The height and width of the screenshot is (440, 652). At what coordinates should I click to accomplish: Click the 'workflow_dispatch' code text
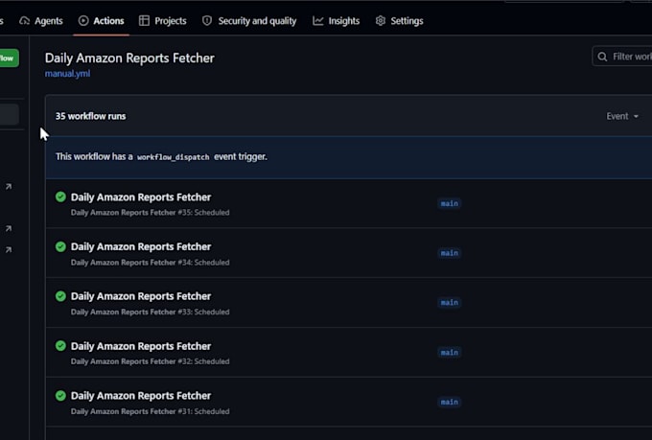click(174, 157)
